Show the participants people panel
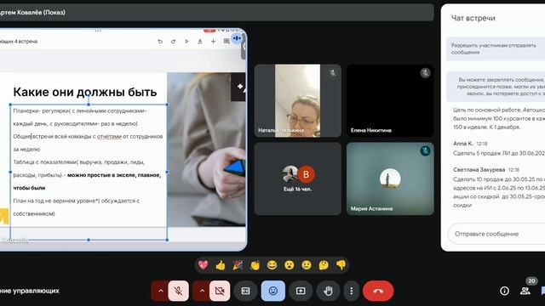Image resolution: width=545 pixels, height=306 pixels. click(525, 291)
